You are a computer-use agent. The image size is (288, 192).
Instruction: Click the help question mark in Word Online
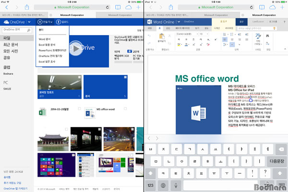[284, 22]
